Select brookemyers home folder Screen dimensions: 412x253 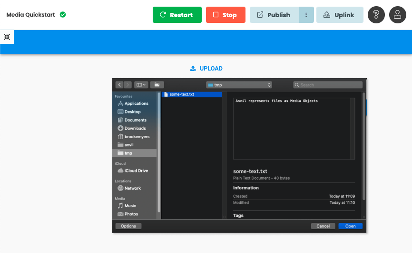134,137
